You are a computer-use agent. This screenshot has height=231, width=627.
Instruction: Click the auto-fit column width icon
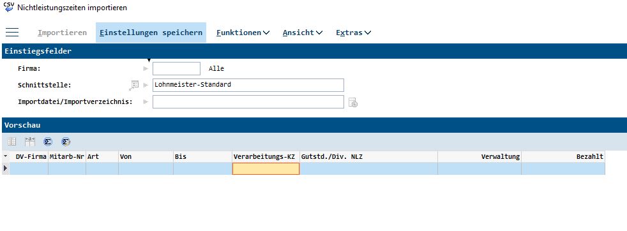click(30, 142)
